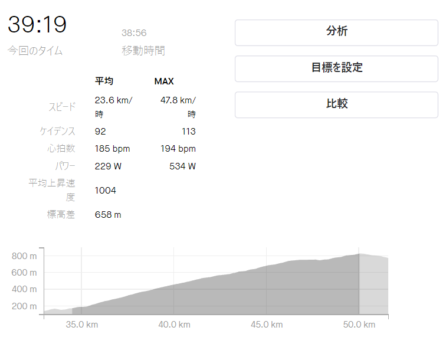Click the segment end line near 50.0 km

(x=359, y=283)
